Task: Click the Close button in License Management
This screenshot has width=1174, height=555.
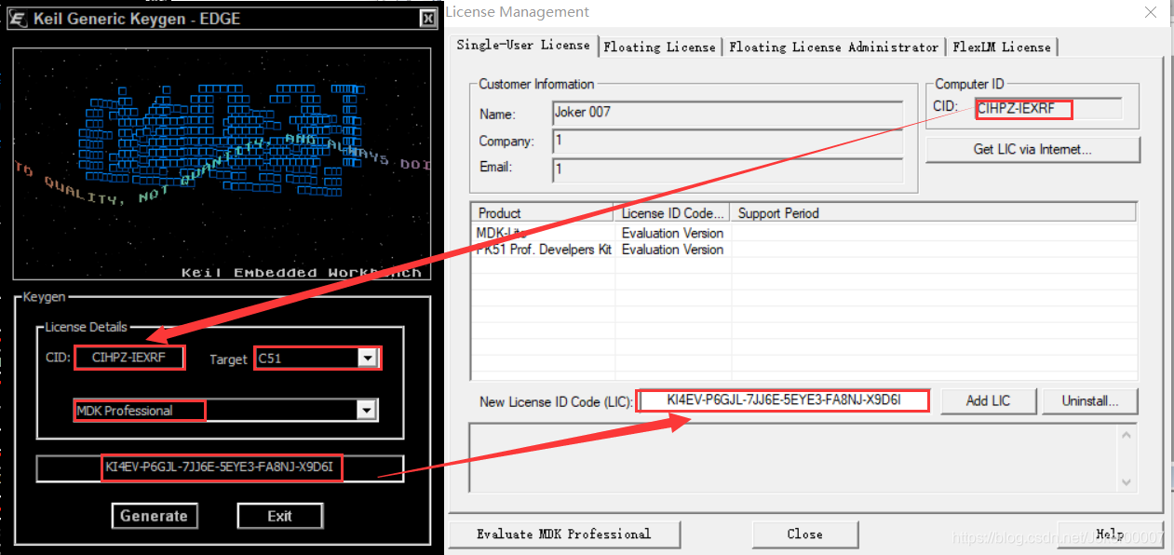Action: pos(804,535)
